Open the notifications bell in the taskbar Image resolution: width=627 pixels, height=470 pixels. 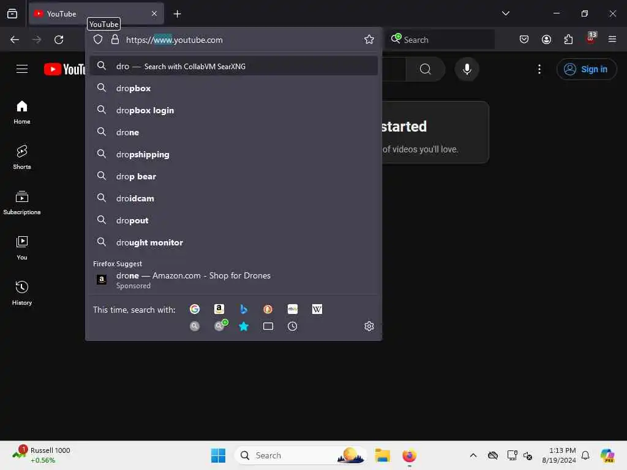[x=585, y=455]
